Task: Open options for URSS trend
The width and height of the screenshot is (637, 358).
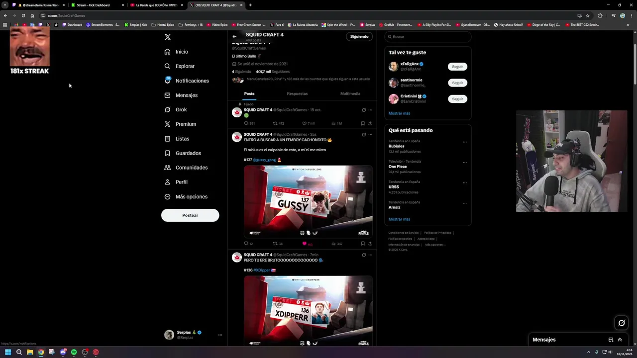Action: tap(465, 183)
